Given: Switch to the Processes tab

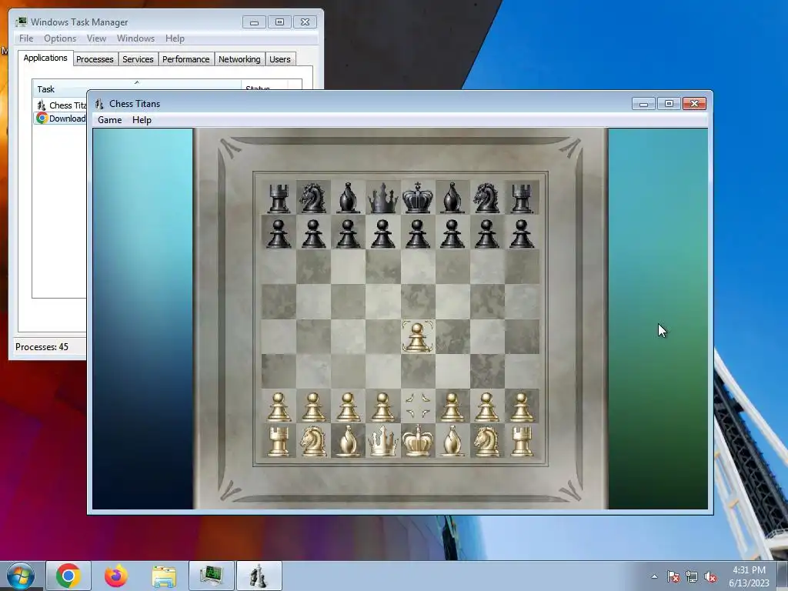Looking at the screenshot, I should [x=95, y=59].
